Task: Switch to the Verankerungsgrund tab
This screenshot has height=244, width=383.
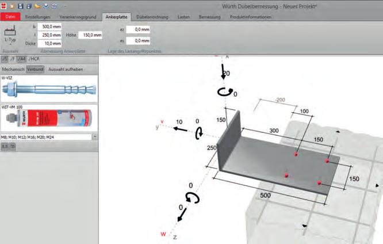Action: pos(78,17)
